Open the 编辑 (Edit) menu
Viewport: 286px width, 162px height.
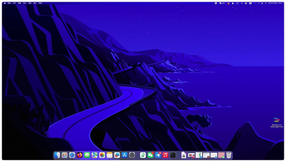coord(20,3)
